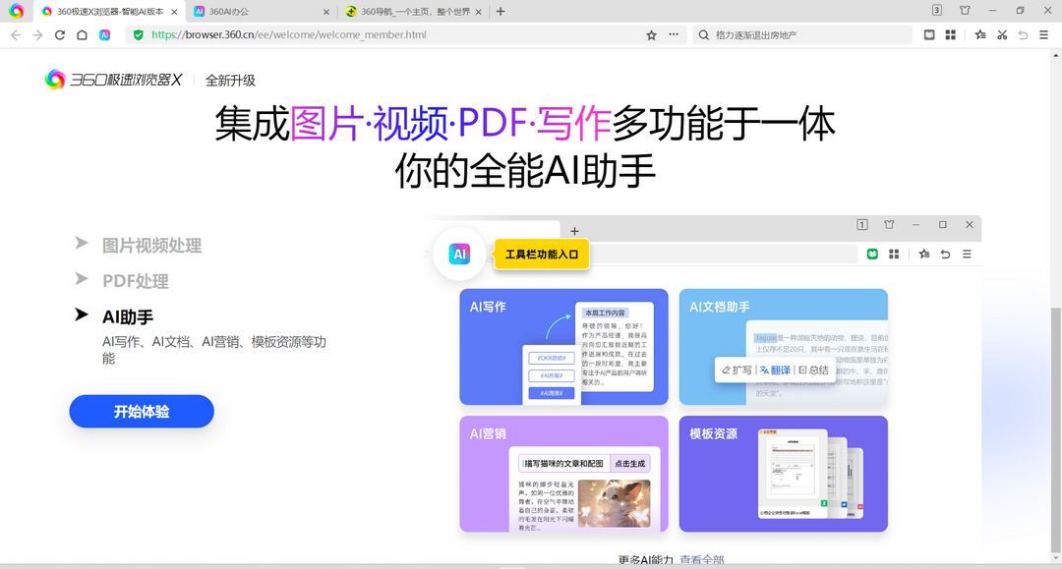Expand the PDF处理 section
This screenshot has height=569, width=1062.
[x=138, y=280]
